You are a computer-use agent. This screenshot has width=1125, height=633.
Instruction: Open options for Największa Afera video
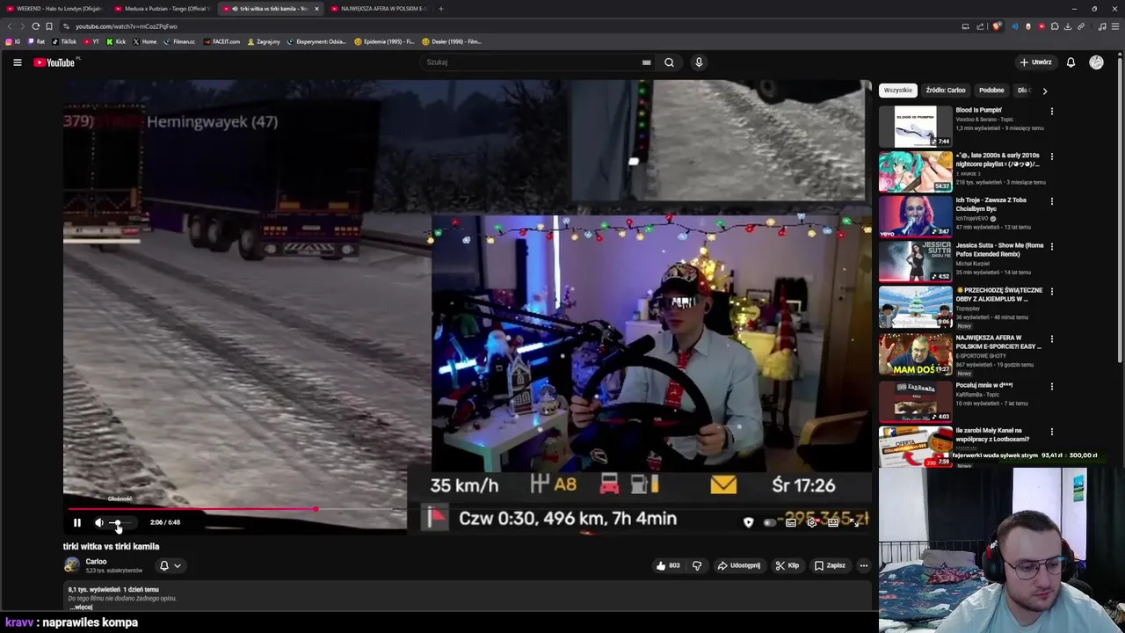pyautogui.click(x=1051, y=339)
